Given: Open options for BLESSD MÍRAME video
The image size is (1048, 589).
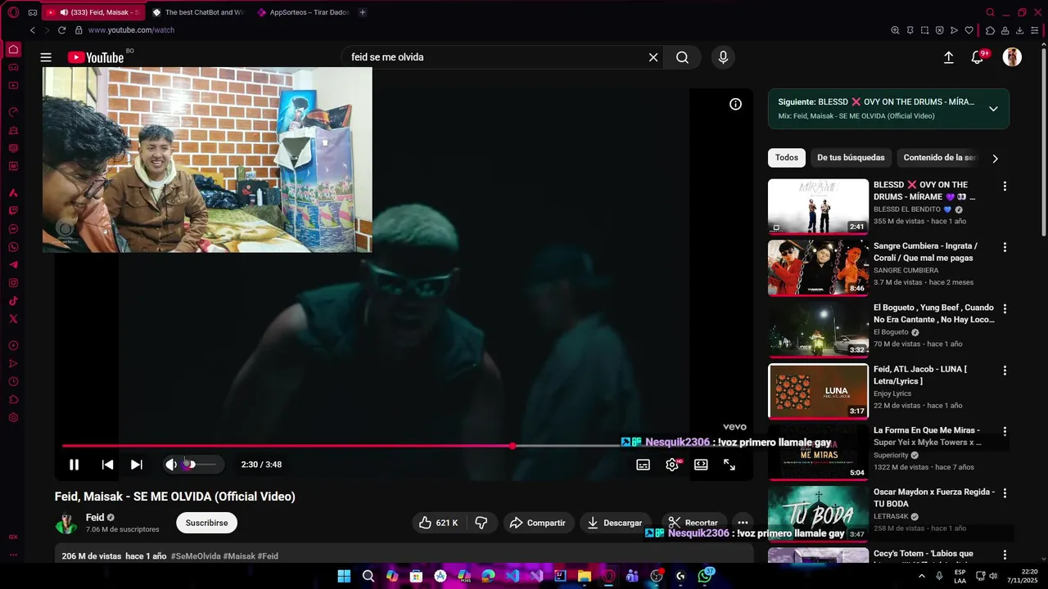Looking at the screenshot, I should click(1005, 186).
